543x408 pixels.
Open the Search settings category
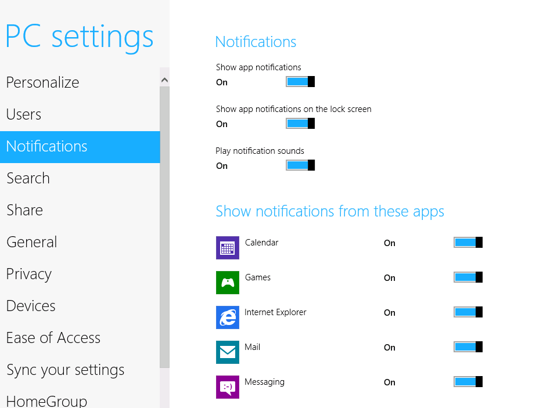tap(80, 179)
